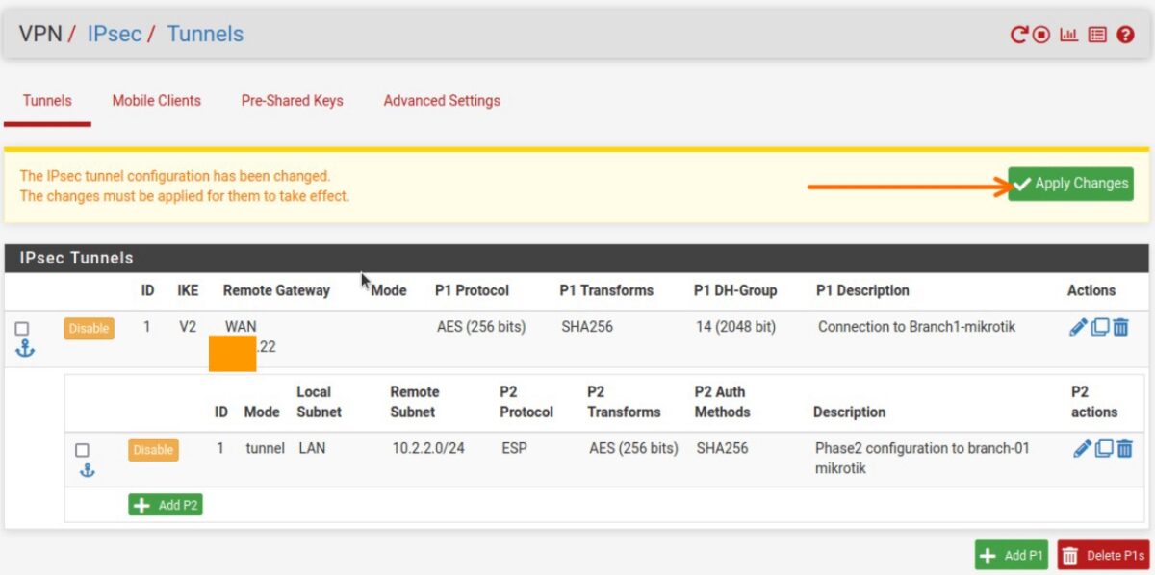Click the anchor icon beside the Phase 1 entry
Image resolution: width=1155 pixels, height=575 pixels.
coord(25,348)
